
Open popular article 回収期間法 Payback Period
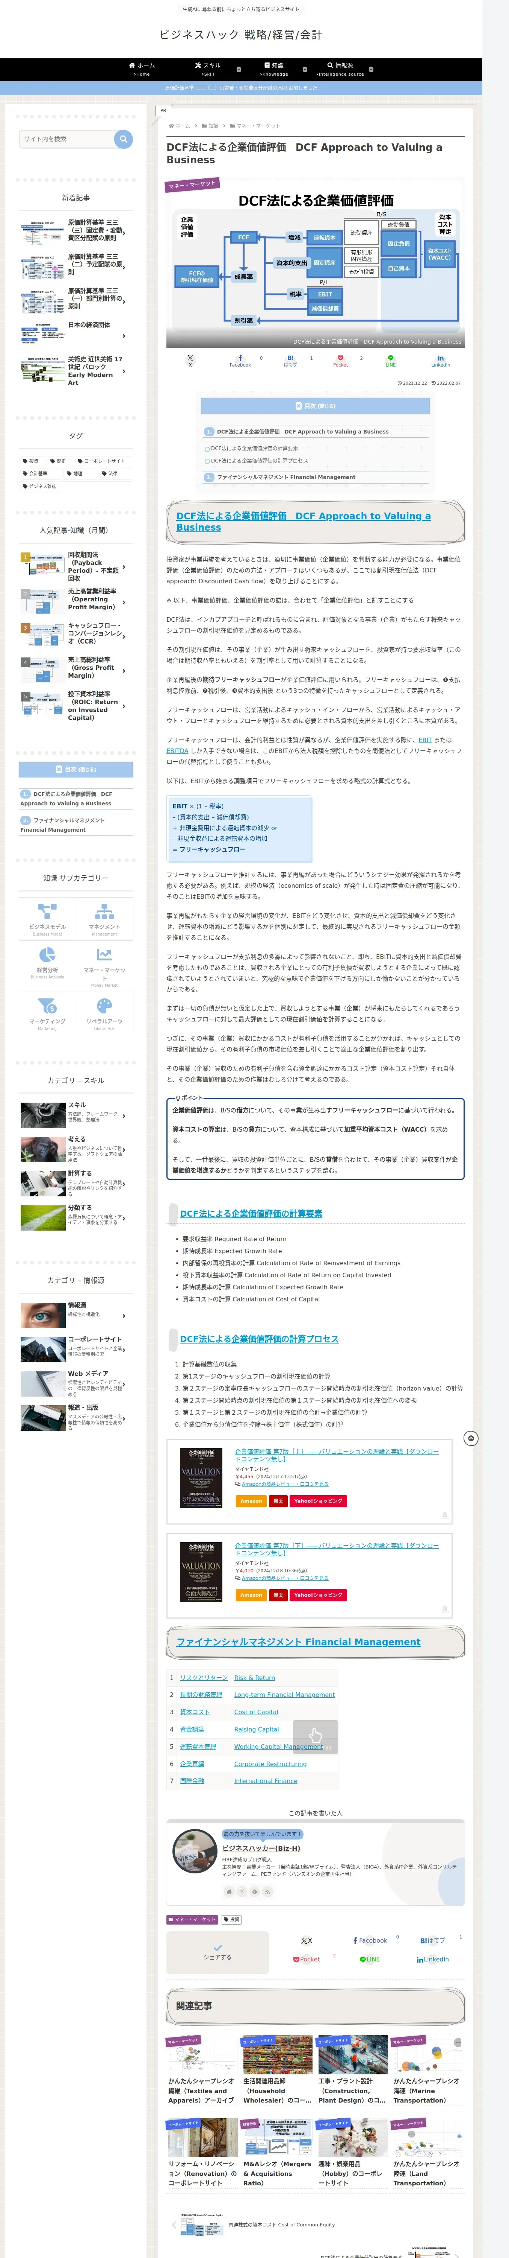point(76,567)
